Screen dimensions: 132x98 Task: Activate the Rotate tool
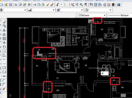[x=4, y=47]
